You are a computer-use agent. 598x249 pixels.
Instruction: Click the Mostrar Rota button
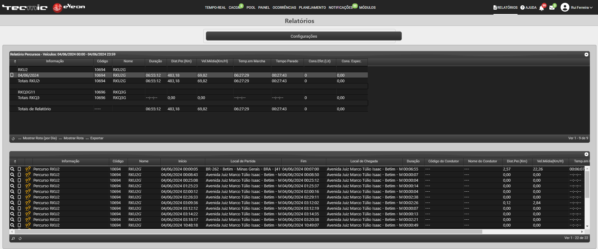[74, 138]
